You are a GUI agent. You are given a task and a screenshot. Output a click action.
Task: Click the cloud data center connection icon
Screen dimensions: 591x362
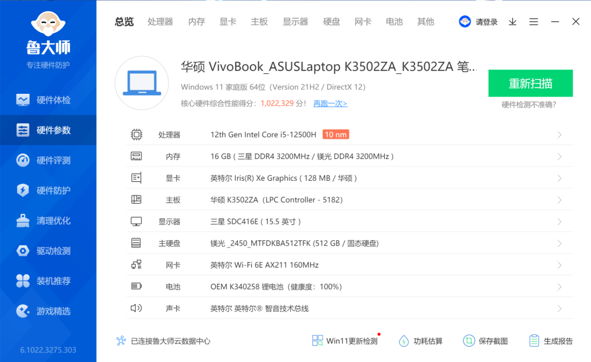tap(121, 341)
